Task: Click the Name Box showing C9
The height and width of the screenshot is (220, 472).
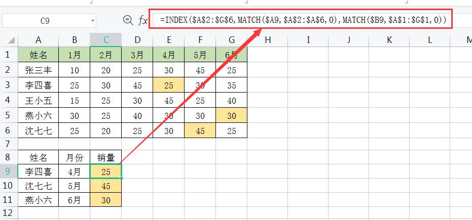Action: (45, 21)
